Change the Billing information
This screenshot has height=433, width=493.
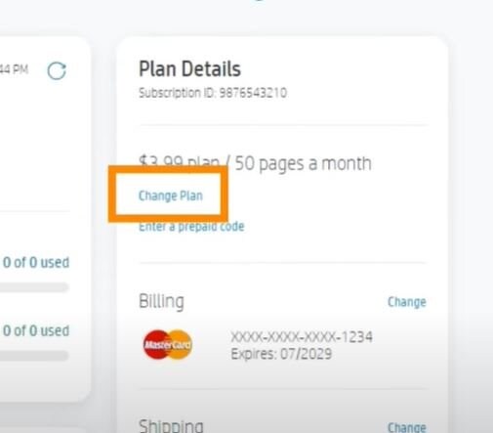point(406,302)
